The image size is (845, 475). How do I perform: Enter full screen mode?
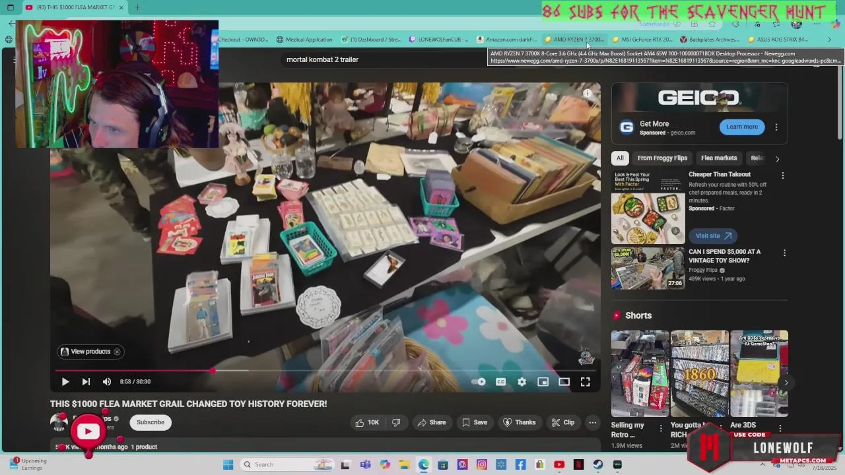pyautogui.click(x=585, y=382)
